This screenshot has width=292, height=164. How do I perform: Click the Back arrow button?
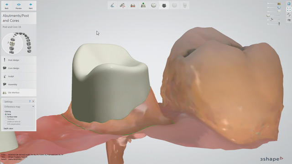pyautogui.click(x=6, y=5)
